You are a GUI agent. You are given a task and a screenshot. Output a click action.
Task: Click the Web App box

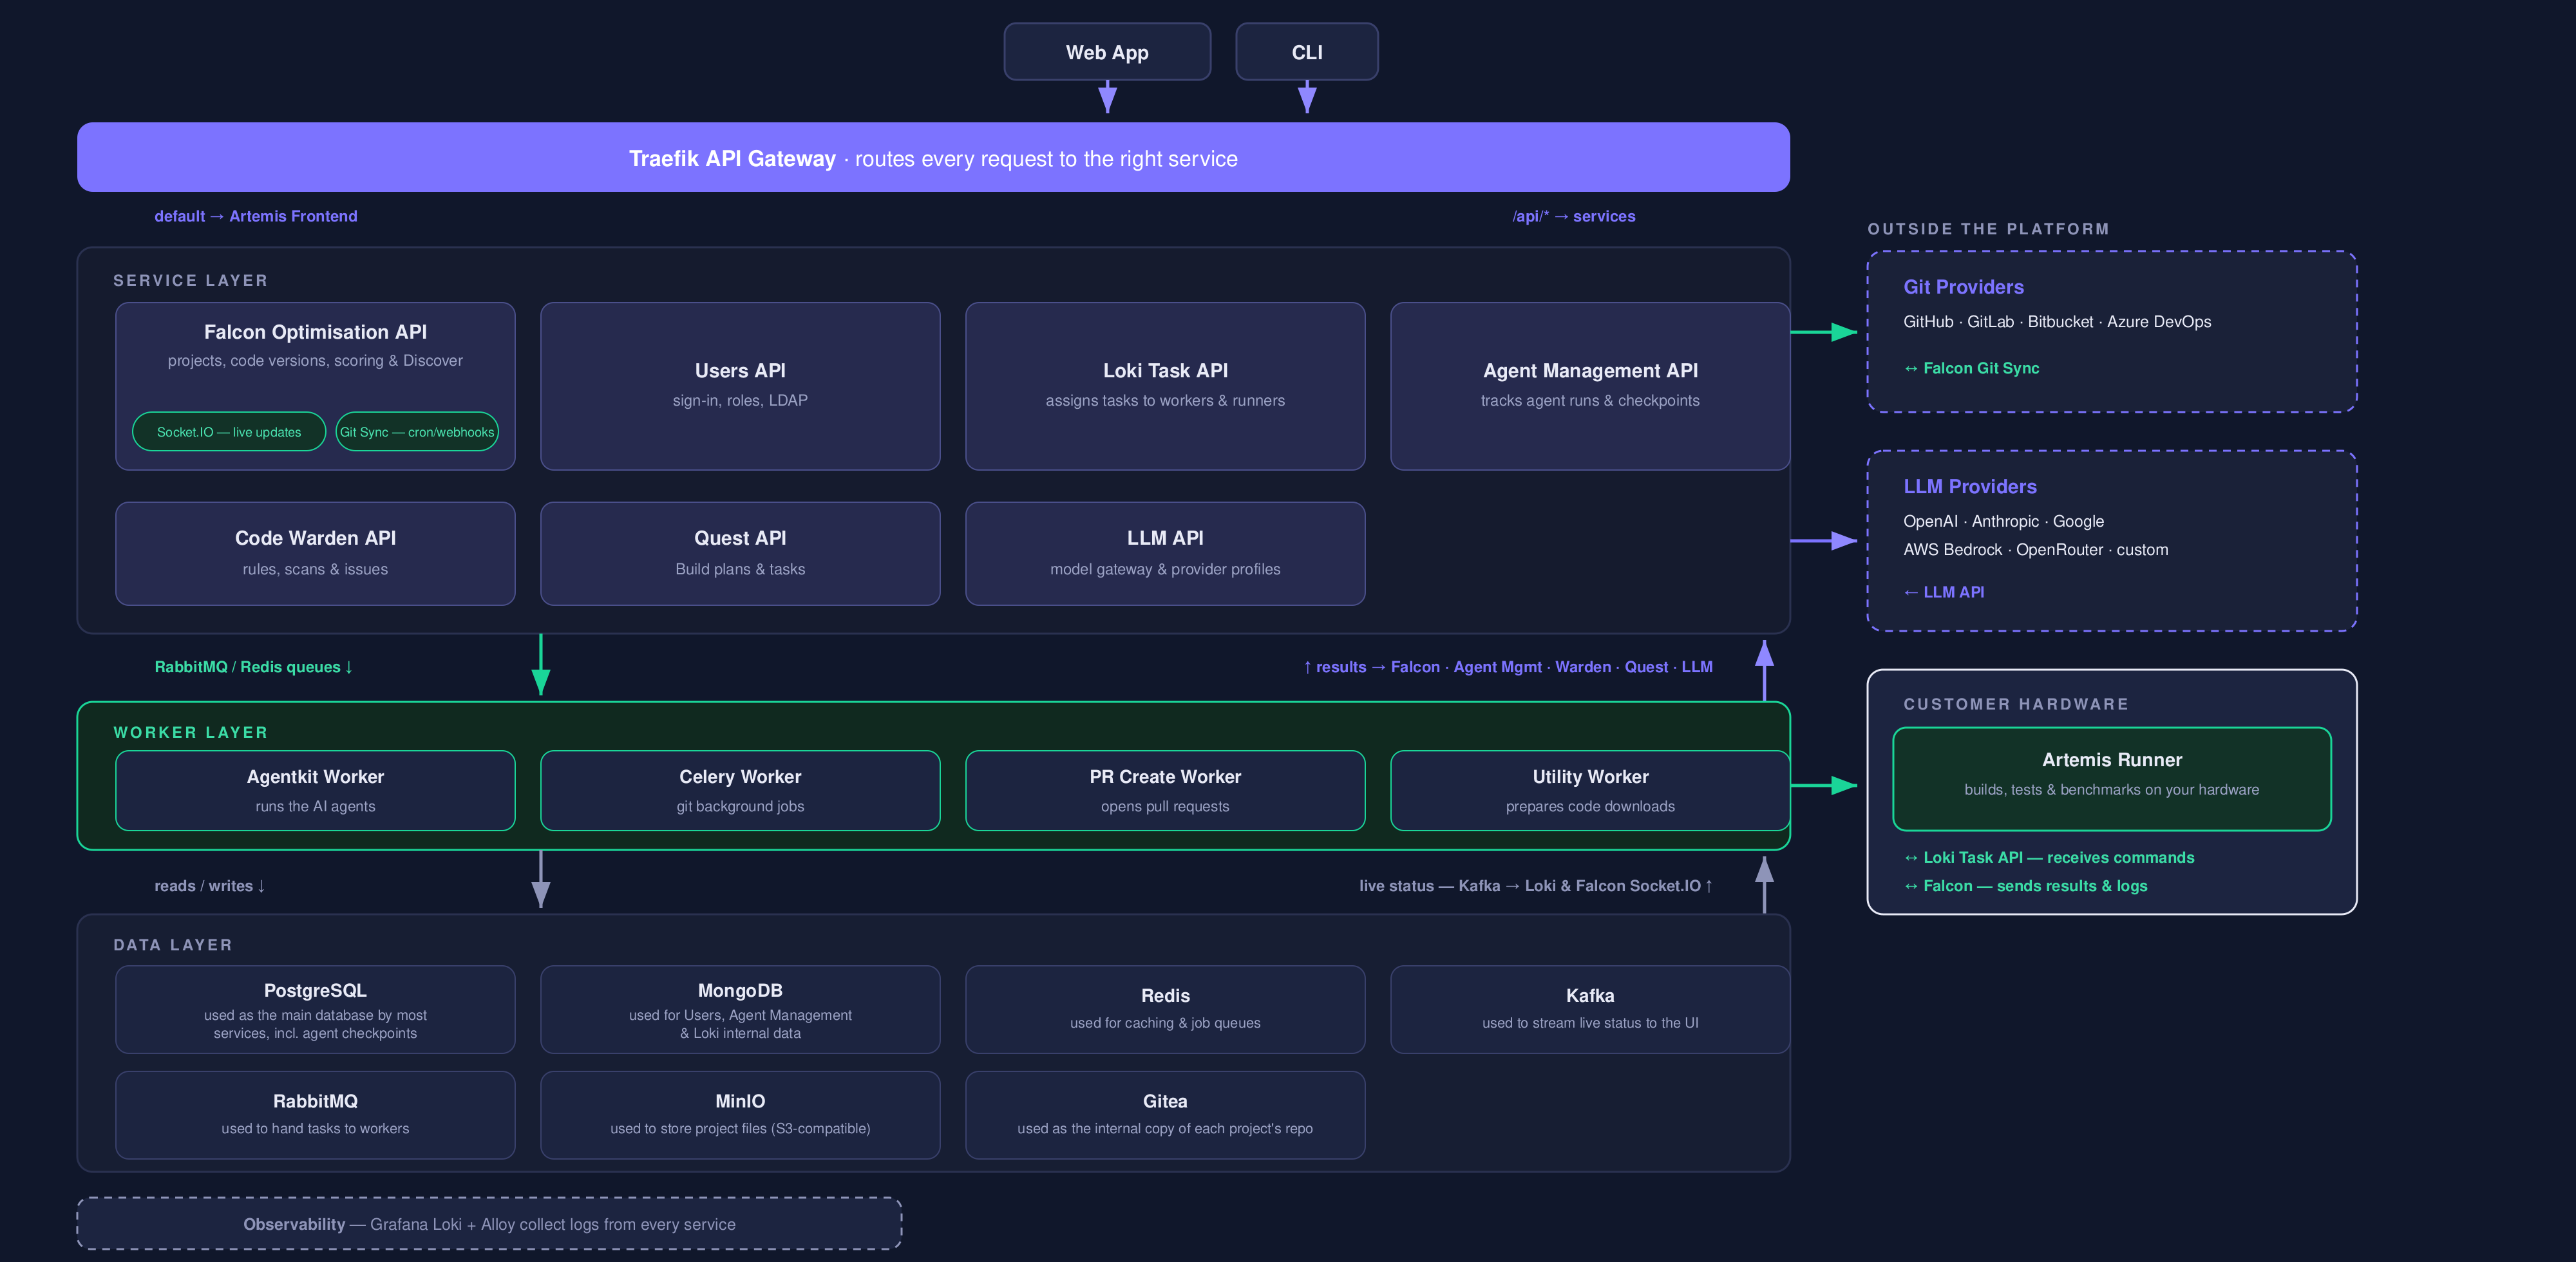pos(1107,52)
